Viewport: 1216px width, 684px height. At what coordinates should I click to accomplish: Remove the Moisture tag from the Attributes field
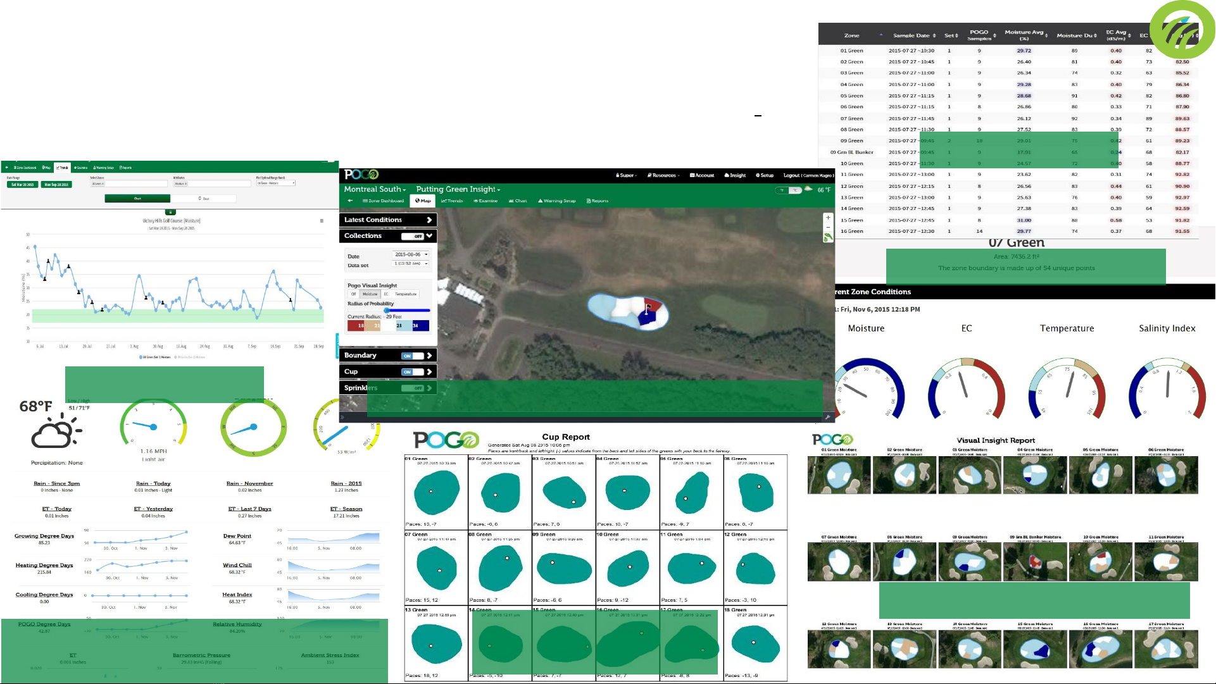coord(186,183)
